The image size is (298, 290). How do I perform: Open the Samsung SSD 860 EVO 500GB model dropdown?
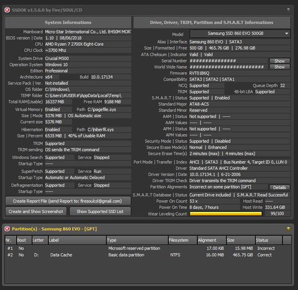click(x=240, y=33)
